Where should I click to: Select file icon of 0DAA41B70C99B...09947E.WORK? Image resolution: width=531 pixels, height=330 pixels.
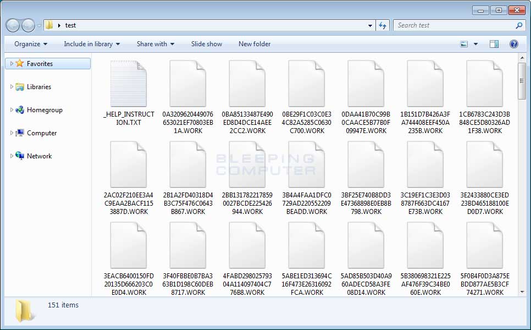point(366,84)
